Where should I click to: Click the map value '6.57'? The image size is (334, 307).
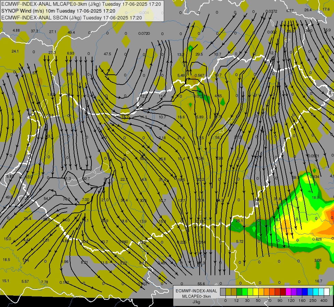click(290, 11)
